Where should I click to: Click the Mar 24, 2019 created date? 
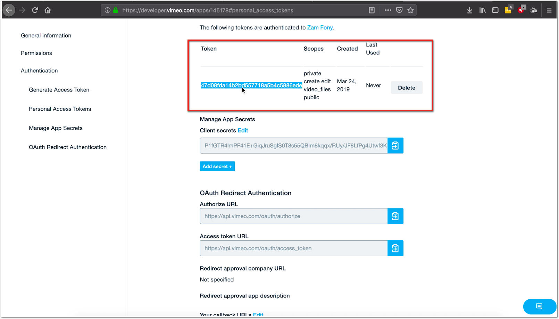pos(347,85)
